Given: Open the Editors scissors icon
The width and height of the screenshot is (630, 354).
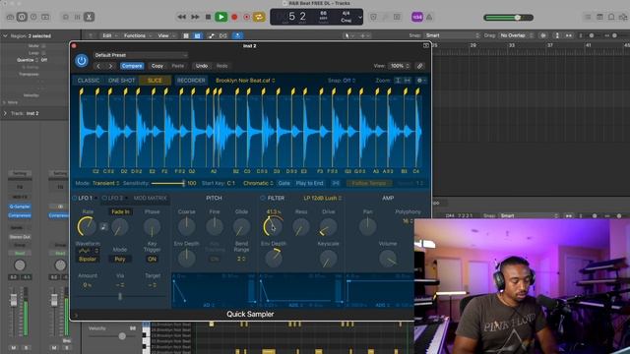Looking at the screenshot, I should coord(89,17).
